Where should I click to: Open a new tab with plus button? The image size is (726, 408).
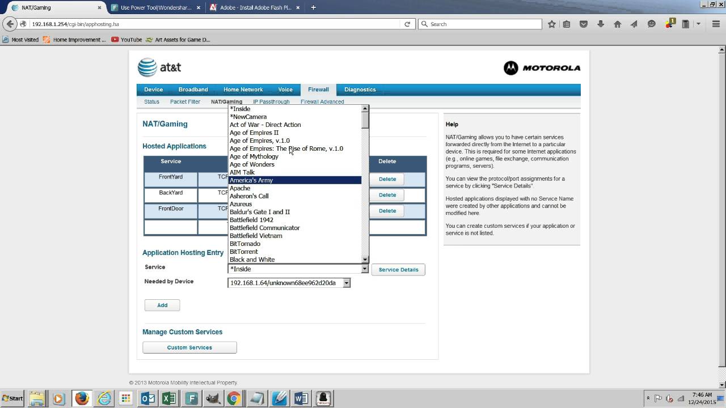click(313, 7)
